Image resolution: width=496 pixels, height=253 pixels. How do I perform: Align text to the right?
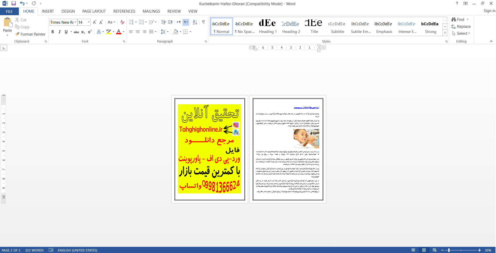coord(145,32)
